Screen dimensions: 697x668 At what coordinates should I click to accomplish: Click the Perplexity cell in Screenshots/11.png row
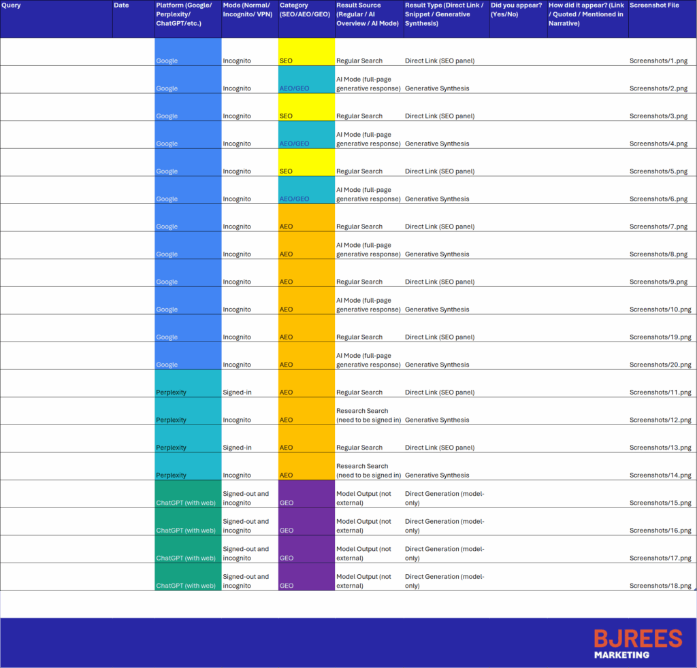(188, 384)
